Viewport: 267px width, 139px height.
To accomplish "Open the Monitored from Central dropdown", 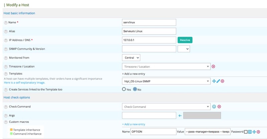I will click(x=131, y=58).
